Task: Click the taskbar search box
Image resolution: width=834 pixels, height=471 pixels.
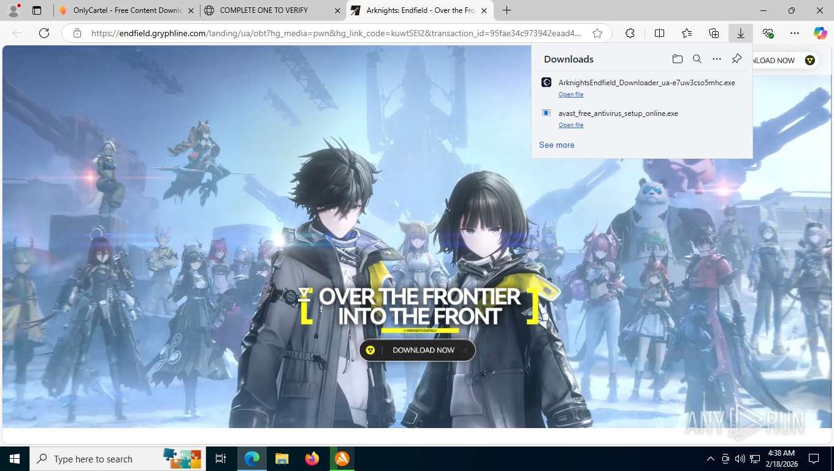Action: tap(118, 459)
